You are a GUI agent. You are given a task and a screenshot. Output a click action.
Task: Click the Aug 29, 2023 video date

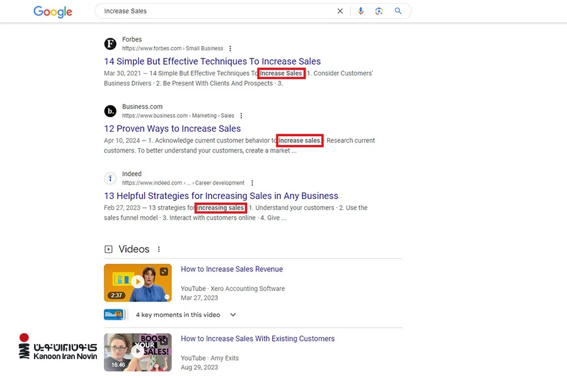199,367
